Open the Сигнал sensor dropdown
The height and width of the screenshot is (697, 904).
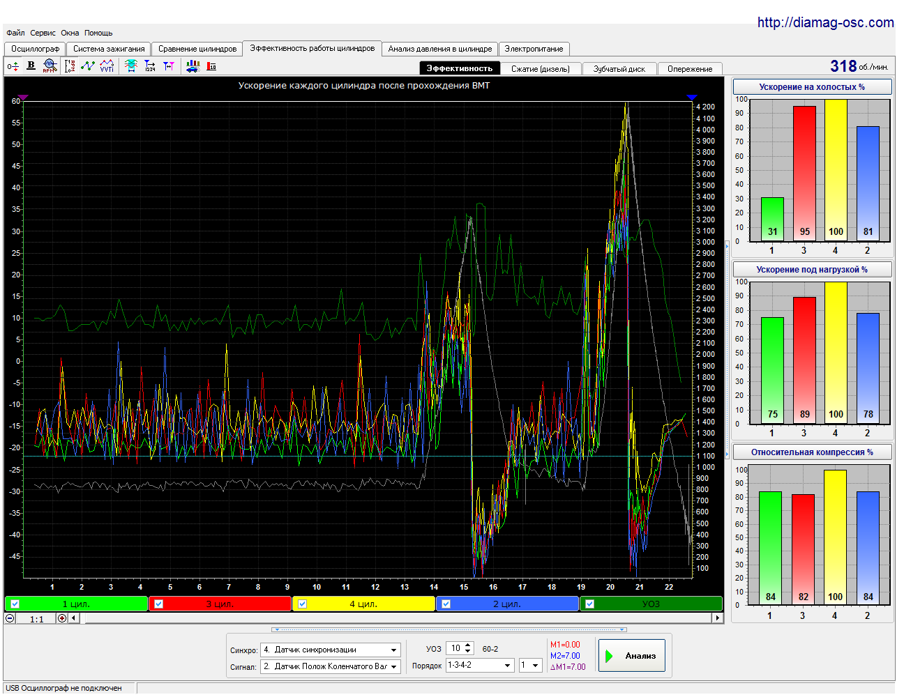click(x=394, y=666)
